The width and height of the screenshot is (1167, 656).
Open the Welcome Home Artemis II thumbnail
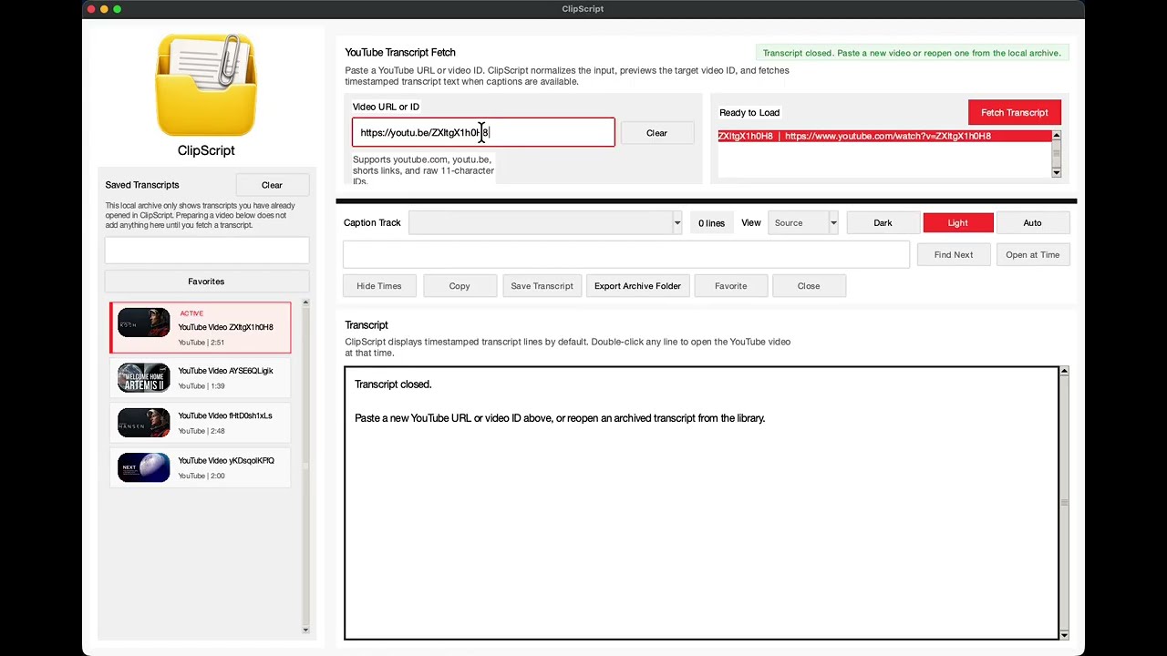point(143,378)
